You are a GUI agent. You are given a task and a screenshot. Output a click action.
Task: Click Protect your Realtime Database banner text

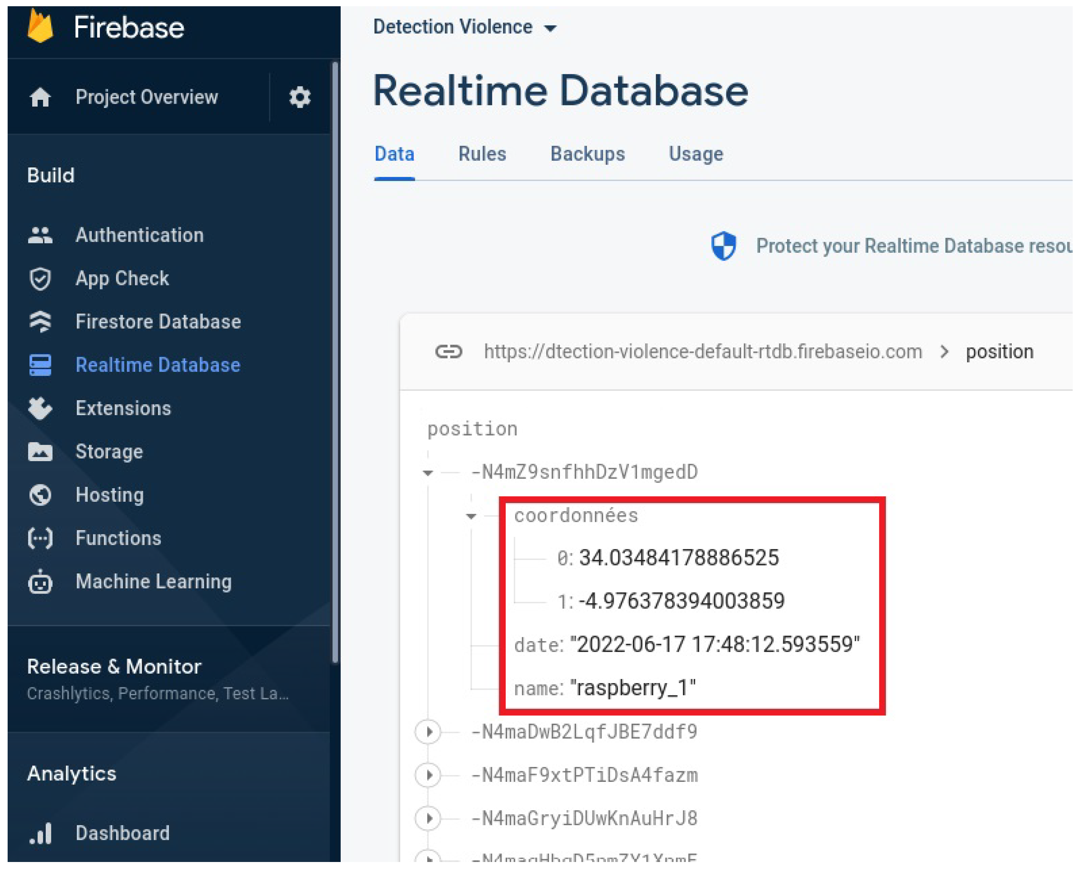pyautogui.click(x=914, y=246)
